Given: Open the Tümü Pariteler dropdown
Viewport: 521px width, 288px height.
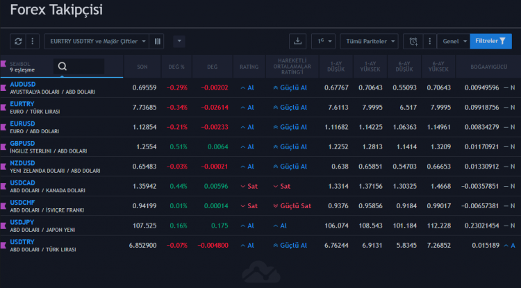Looking at the screenshot, I should (369, 42).
